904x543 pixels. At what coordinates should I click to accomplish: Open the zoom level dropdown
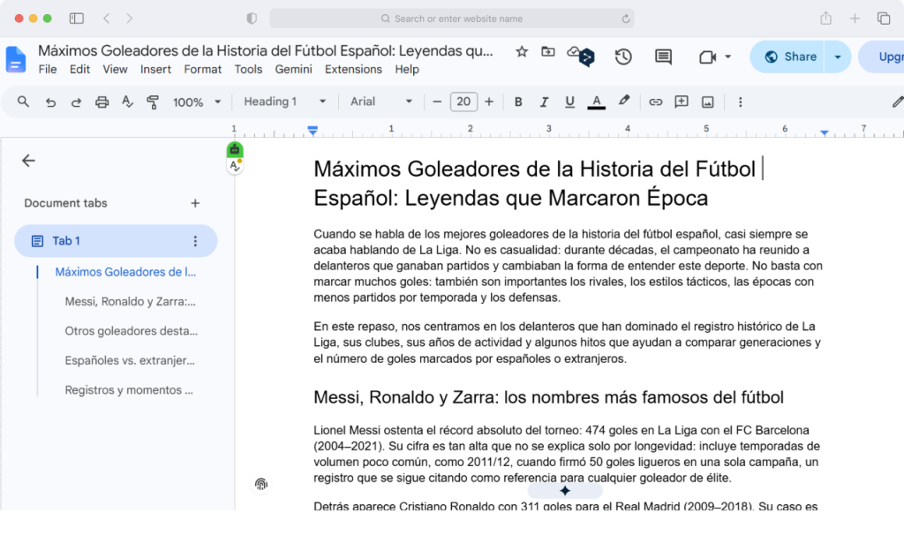coord(197,102)
